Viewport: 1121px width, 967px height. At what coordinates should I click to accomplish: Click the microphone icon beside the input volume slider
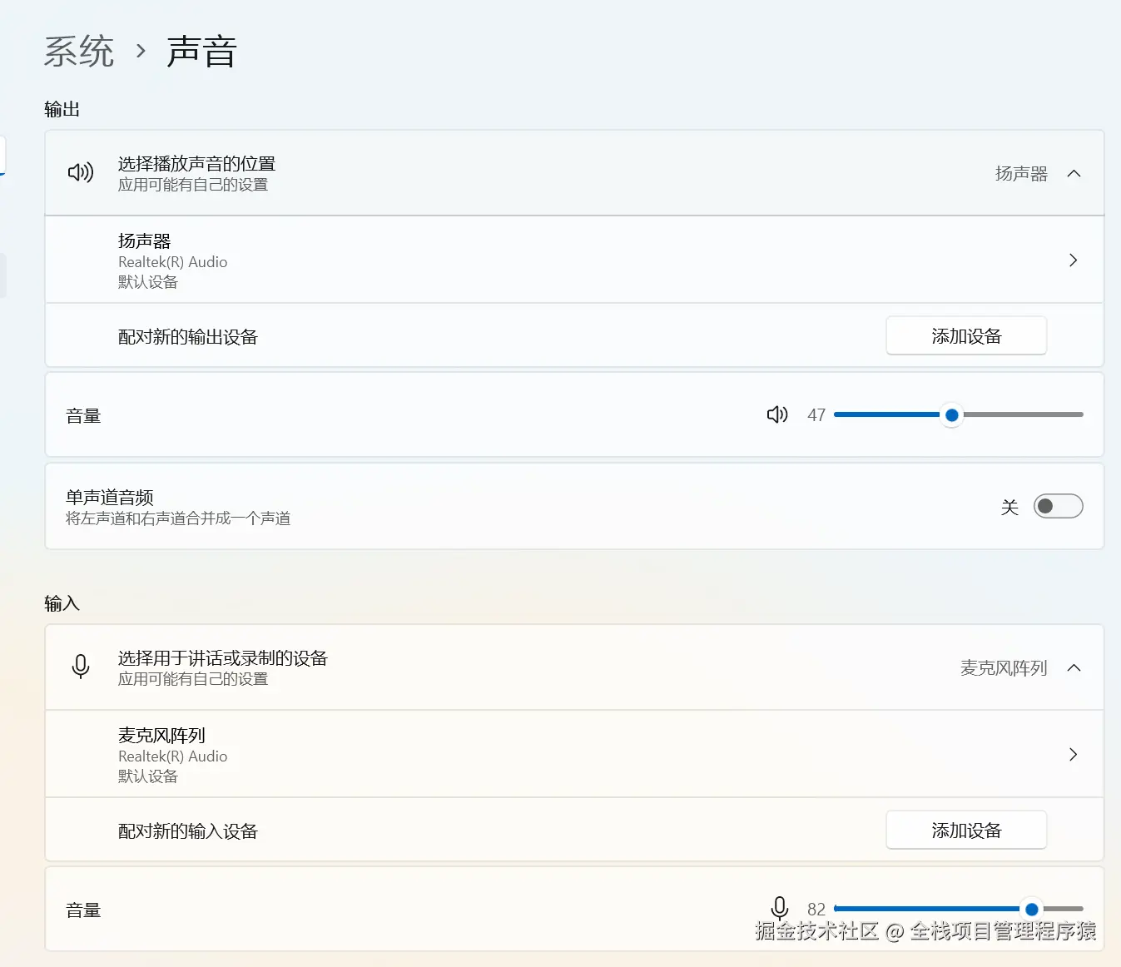click(x=779, y=909)
